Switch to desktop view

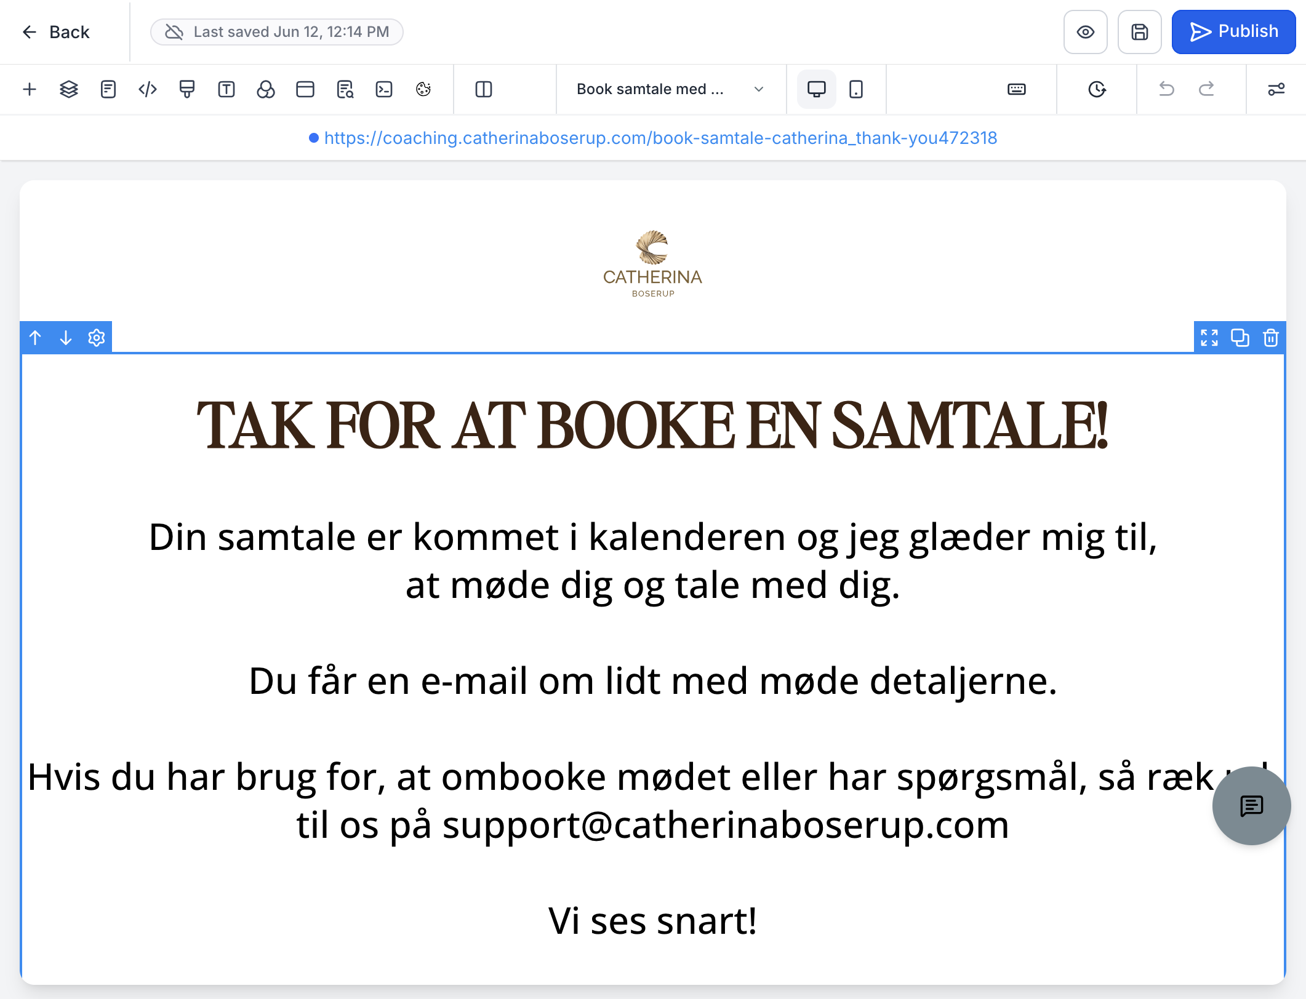(817, 89)
